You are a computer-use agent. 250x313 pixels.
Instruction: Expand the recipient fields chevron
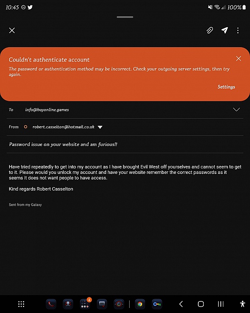pos(236,109)
